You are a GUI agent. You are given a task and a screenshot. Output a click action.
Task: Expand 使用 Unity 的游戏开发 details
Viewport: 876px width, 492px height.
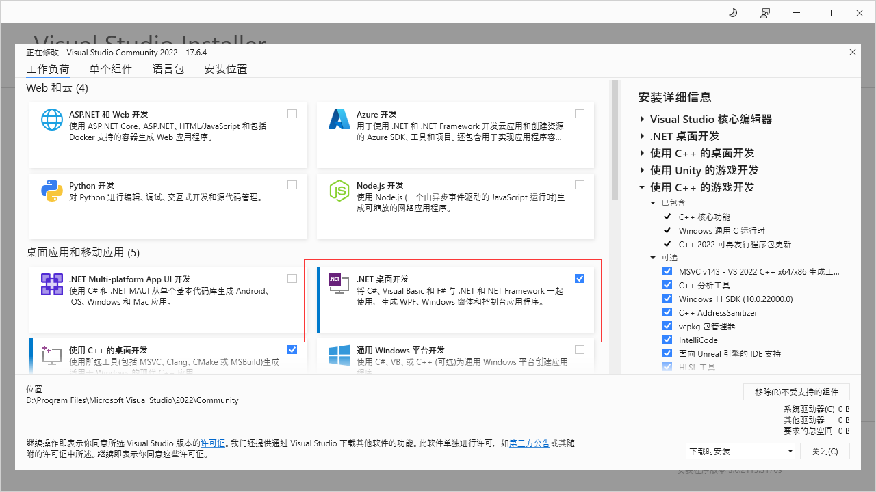click(x=643, y=170)
